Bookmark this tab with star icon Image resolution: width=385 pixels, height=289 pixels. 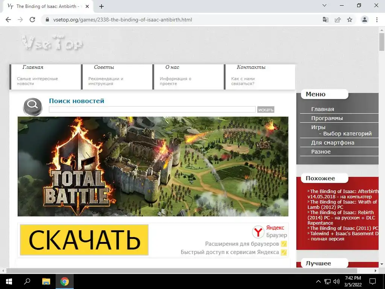coord(350,20)
